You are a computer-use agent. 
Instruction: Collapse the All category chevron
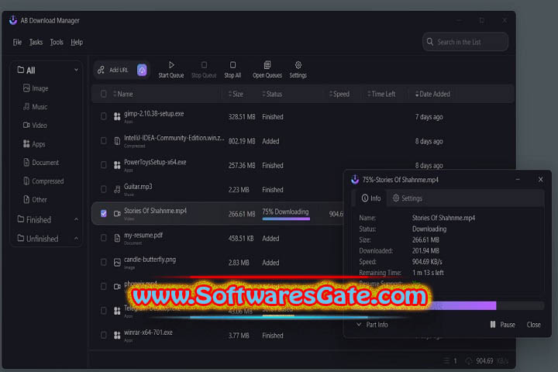pos(76,70)
